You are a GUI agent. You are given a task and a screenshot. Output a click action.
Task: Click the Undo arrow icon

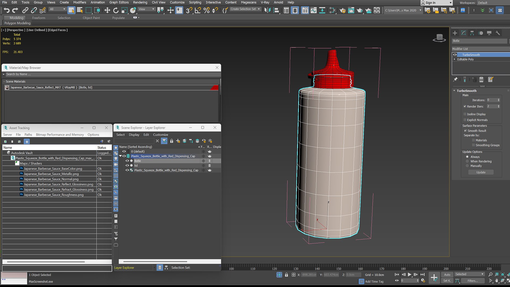click(x=7, y=10)
